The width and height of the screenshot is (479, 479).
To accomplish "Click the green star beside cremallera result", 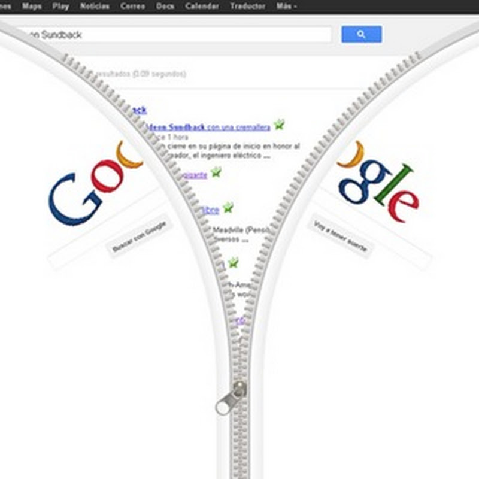I will (x=279, y=124).
